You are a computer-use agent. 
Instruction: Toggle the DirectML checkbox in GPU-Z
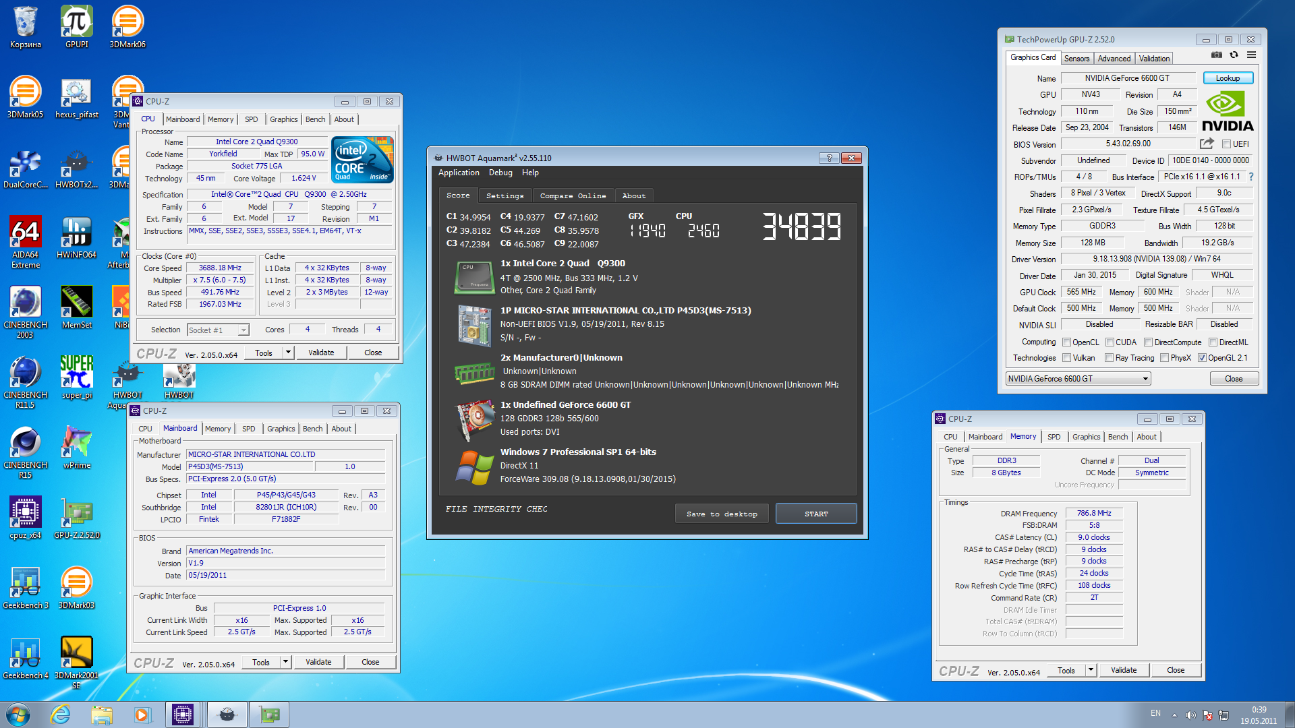[x=1213, y=342]
